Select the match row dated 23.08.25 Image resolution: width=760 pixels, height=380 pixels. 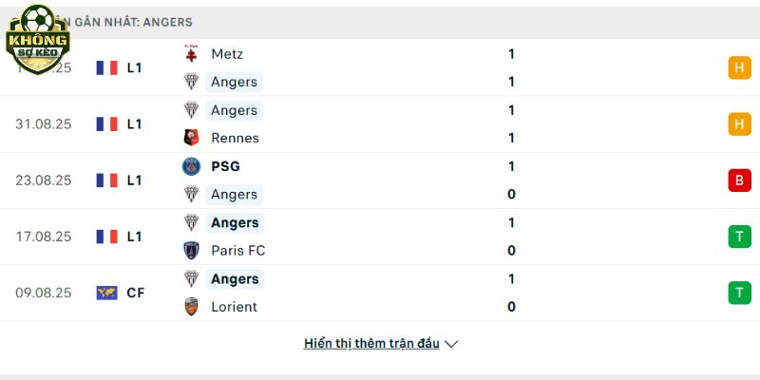(380, 180)
